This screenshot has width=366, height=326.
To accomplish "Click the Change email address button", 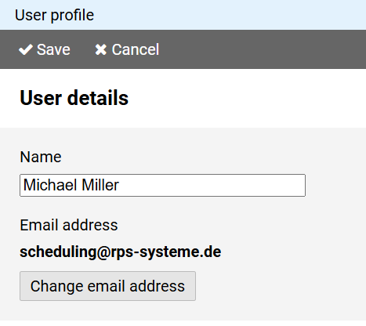I will coord(107,286).
